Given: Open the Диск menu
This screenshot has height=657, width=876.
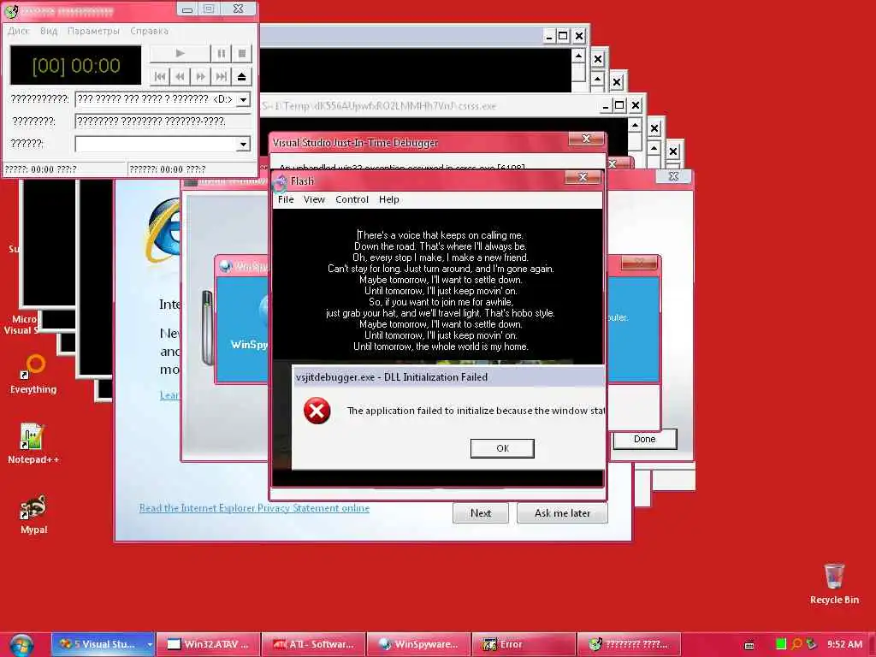Looking at the screenshot, I should (x=19, y=31).
